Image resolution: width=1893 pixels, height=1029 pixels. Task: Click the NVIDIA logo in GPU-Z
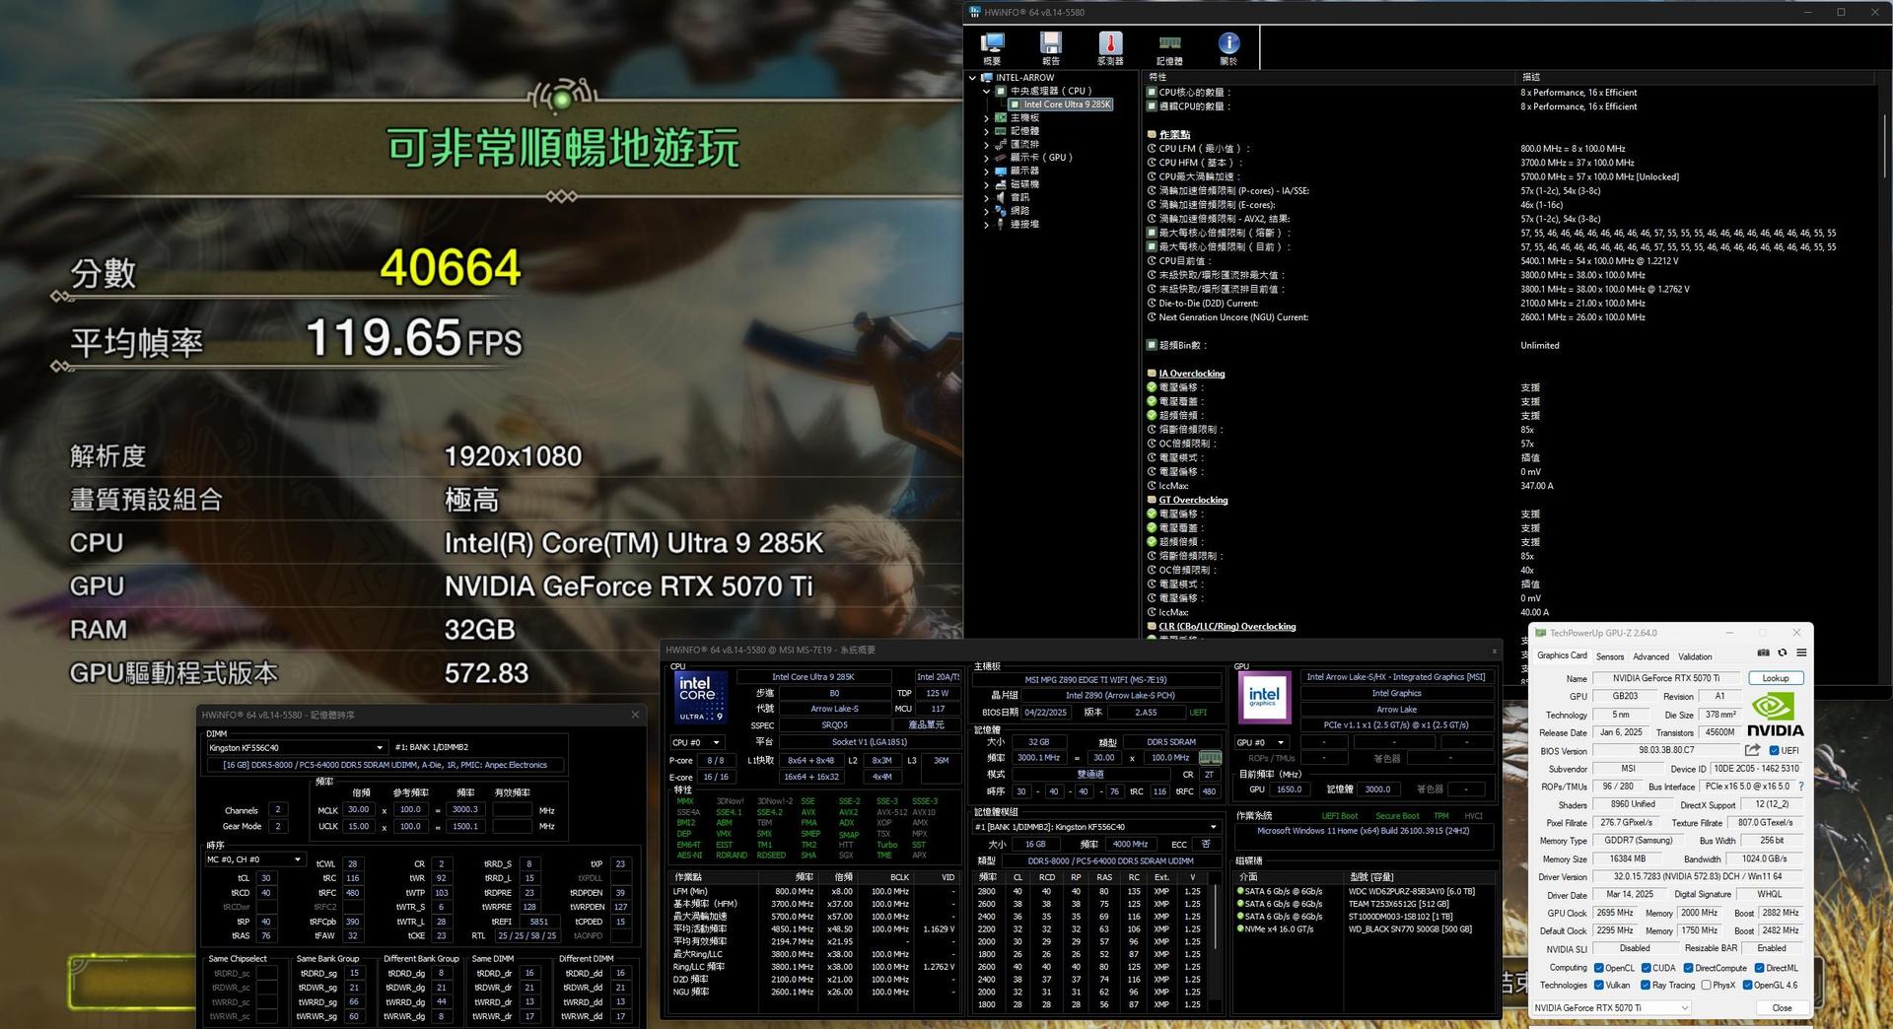pos(1775,714)
